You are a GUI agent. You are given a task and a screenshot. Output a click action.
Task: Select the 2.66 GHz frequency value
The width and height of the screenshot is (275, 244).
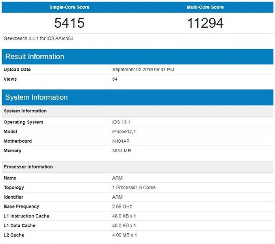(x=122, y=207)
